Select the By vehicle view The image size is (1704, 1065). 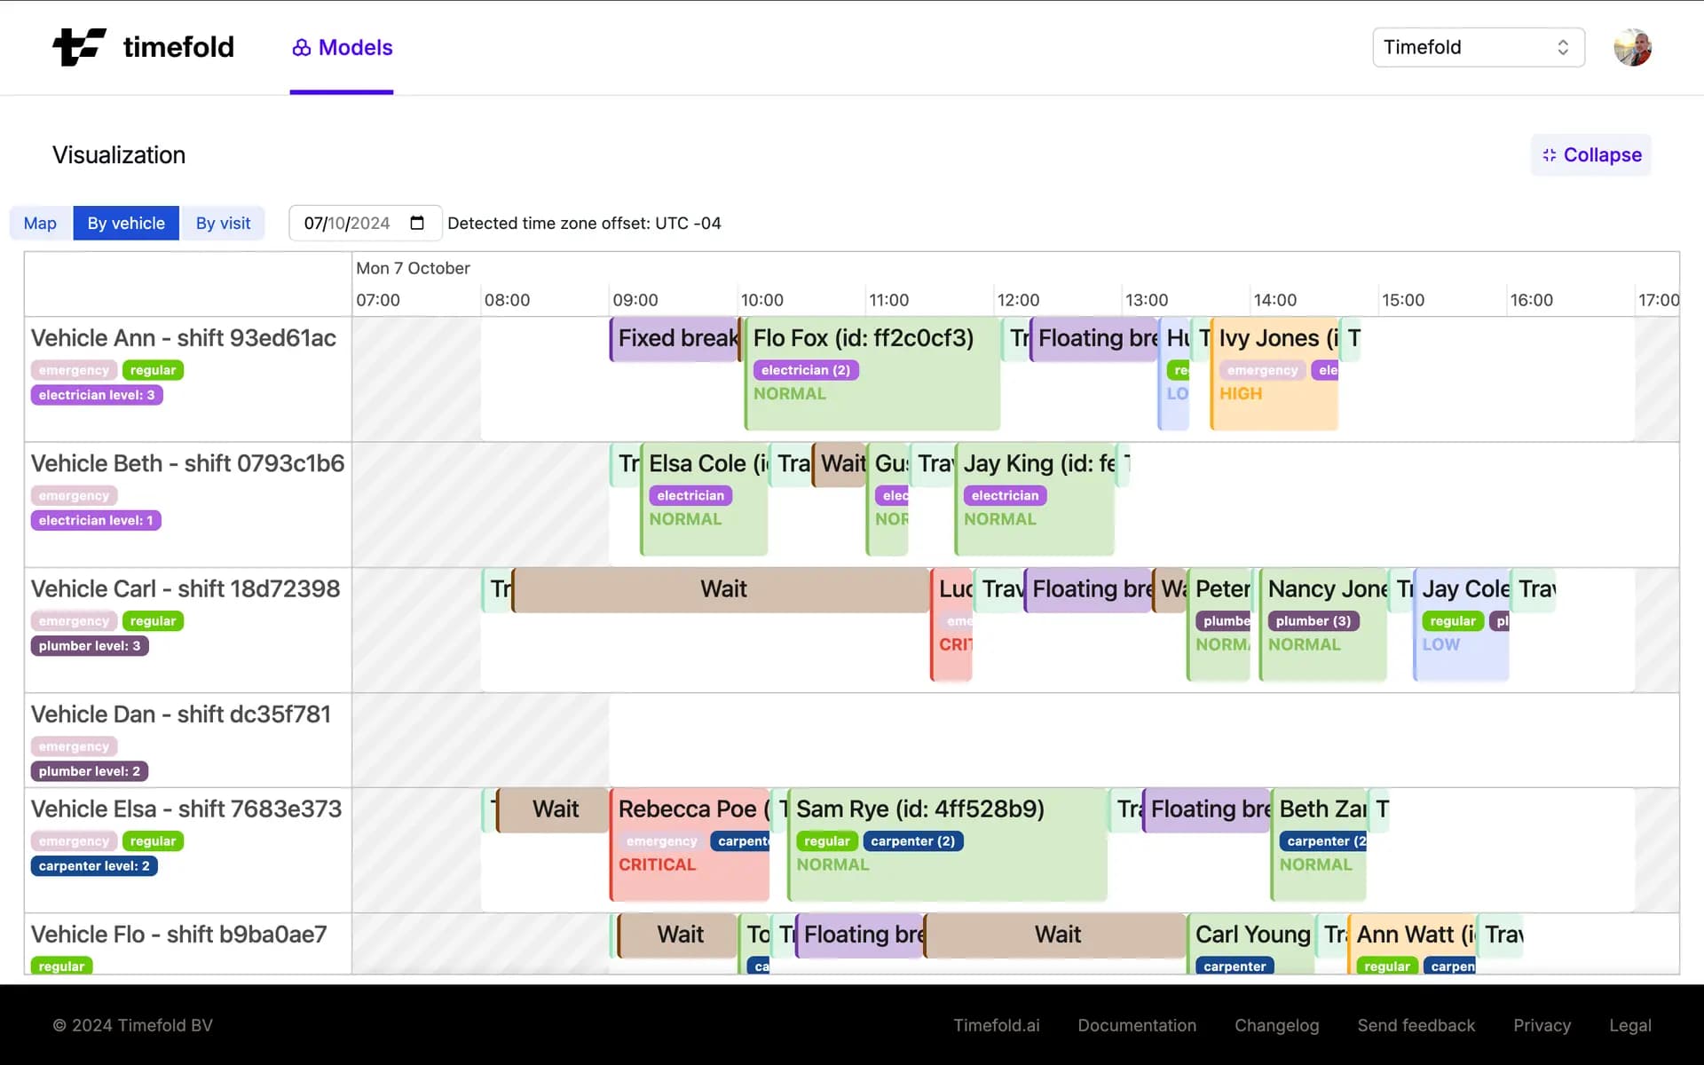pyautogui.click(x=126, y=223)
